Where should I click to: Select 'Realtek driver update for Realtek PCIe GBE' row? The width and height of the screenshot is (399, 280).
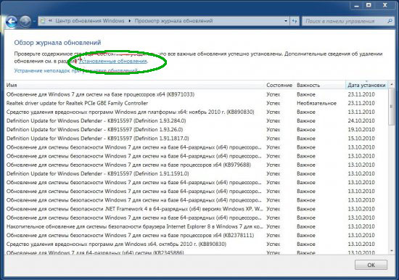pyautogui.click(x=197, y=103)
